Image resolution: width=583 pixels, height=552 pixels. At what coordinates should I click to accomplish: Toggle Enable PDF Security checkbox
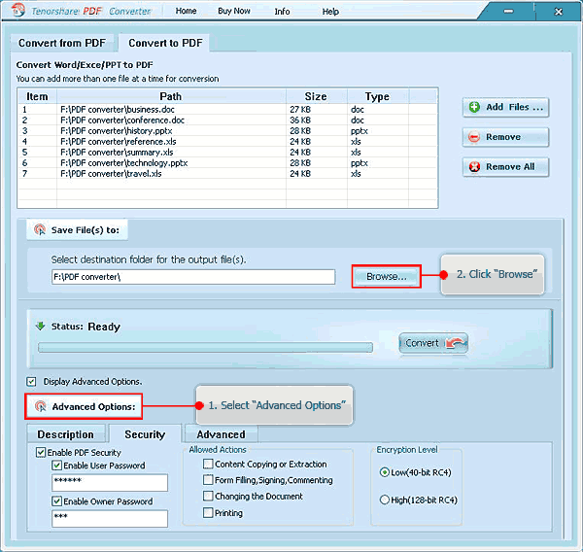coord(41,453)
